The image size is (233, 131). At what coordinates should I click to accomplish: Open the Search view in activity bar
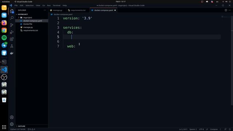[x=12, y=18]
